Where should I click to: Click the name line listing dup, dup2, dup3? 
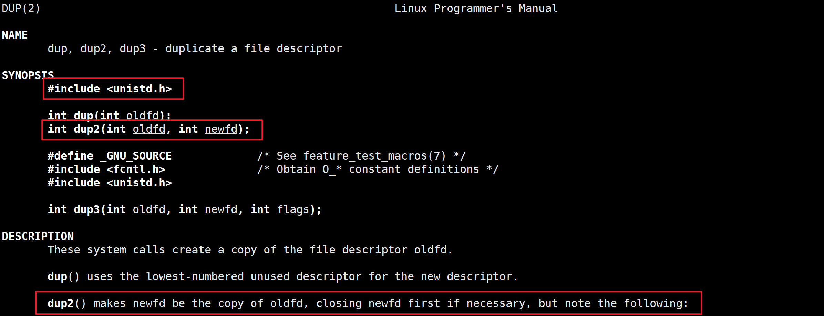tap(195, 48)
